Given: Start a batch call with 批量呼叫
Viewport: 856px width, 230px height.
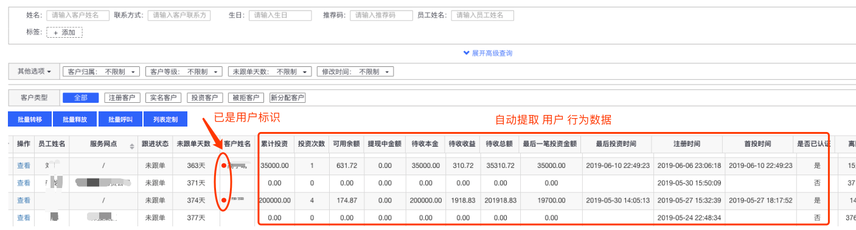Looking at the screenshot, I should point(120,120).
